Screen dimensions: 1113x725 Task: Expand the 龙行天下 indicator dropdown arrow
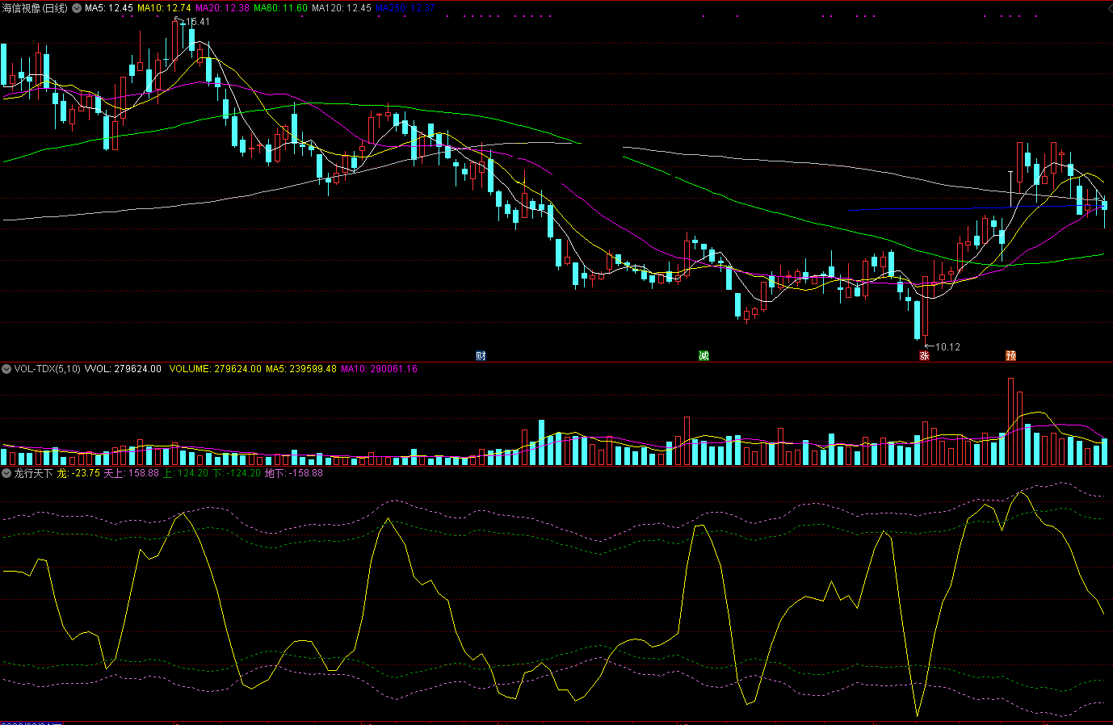[x=6, y=473]
